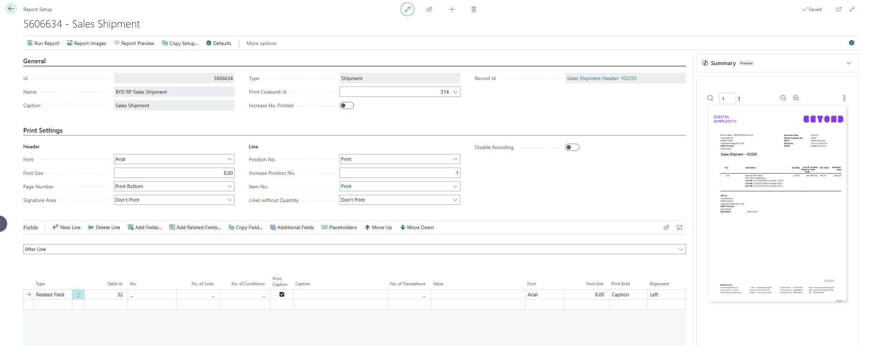
Task: Zoom in on the report preview
Action: pos(796,98)
